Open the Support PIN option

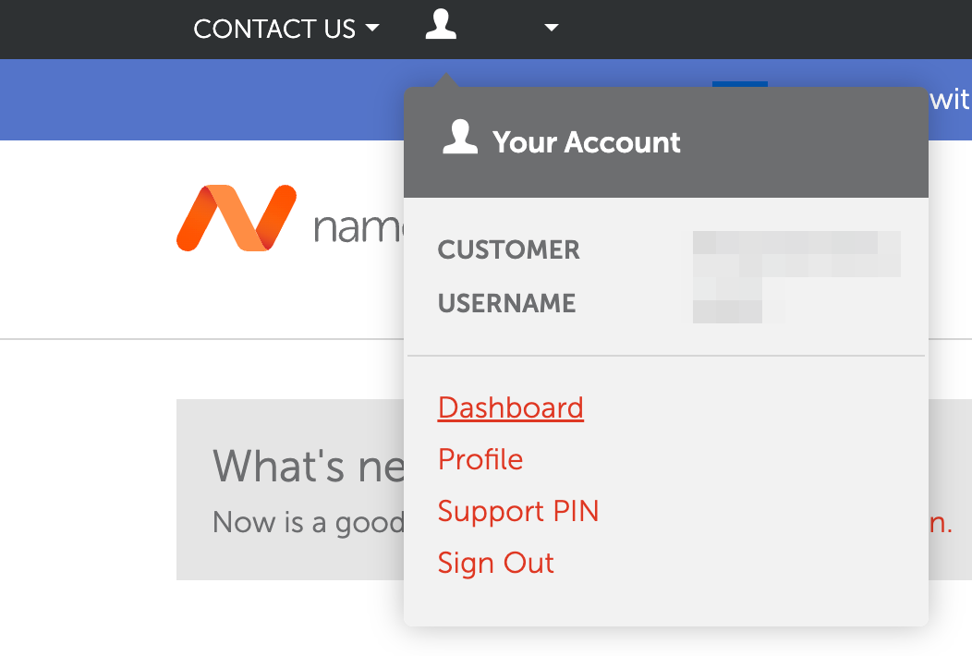pos(518,512)
